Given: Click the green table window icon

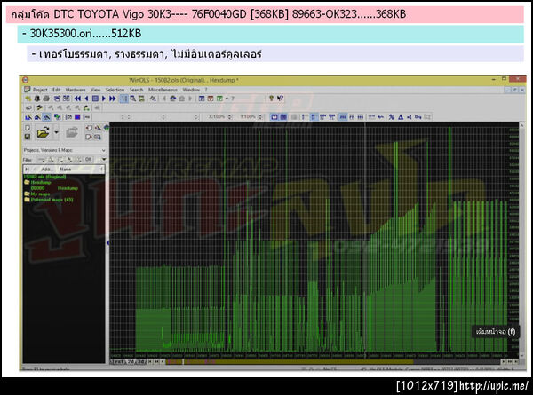Looking at the screenshot, I should [220, 99].
